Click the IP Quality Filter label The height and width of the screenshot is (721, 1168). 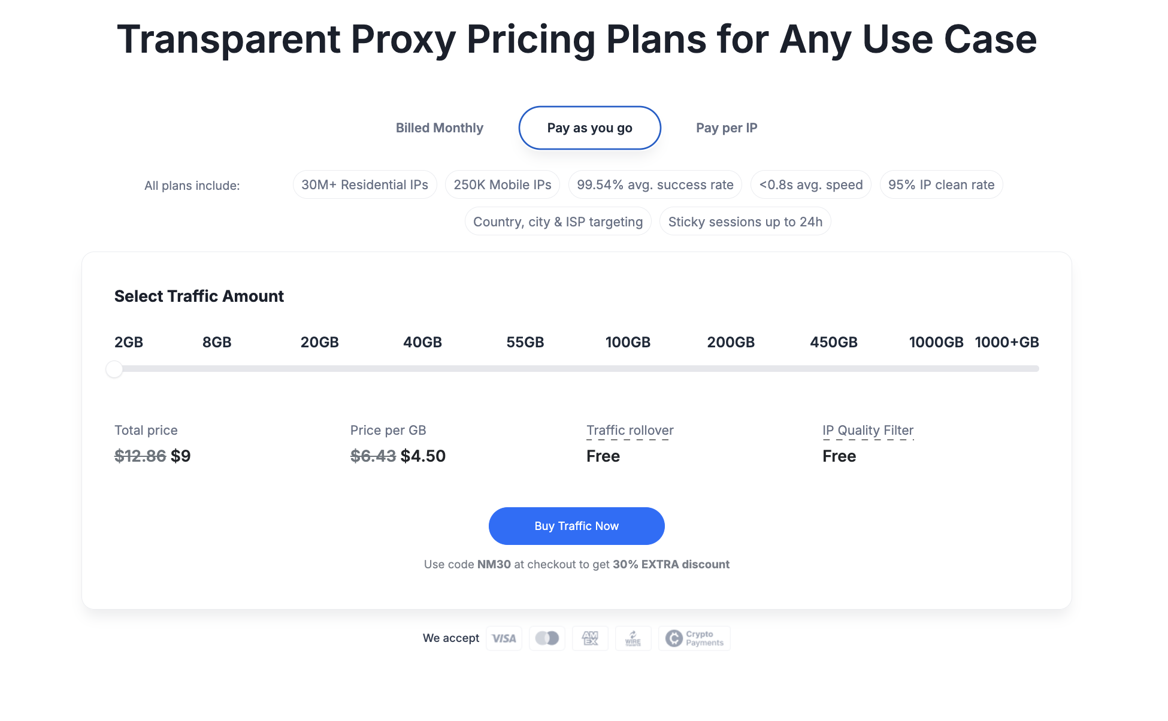pyautogui.click(x=868, y=430)
